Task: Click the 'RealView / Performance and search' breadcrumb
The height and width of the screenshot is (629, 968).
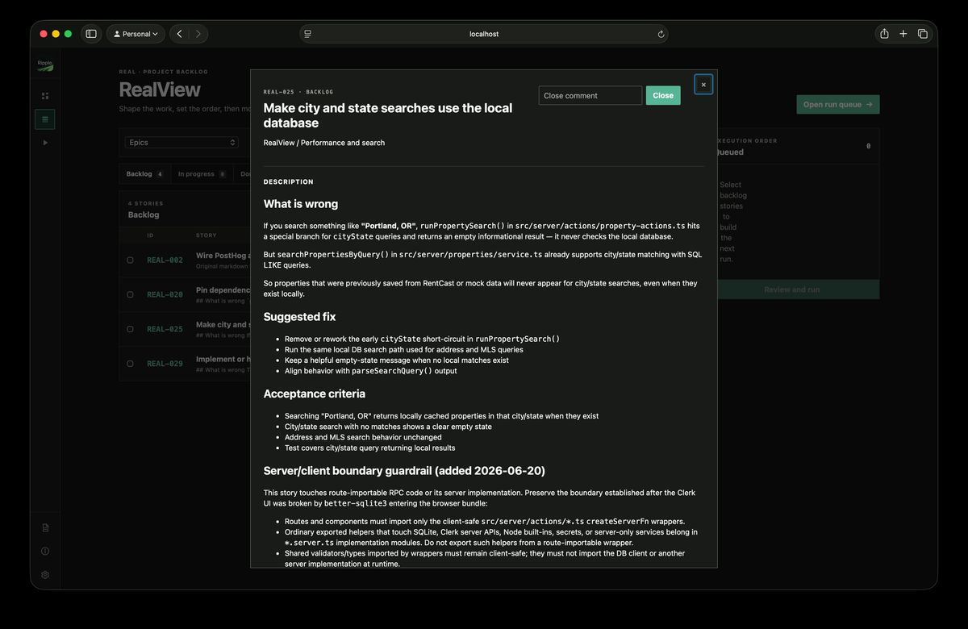Action: [x=324, y=143]
